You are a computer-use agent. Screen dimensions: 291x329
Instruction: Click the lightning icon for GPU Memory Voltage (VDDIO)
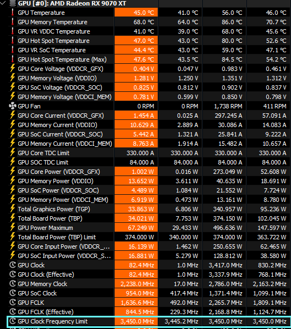click(13, 78)
